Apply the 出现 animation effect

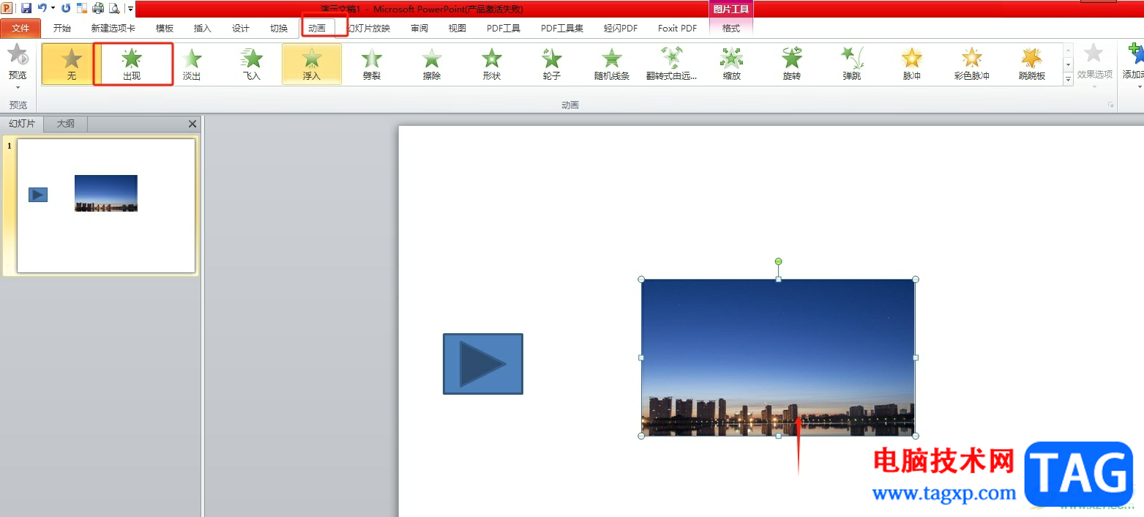(132, 64)
